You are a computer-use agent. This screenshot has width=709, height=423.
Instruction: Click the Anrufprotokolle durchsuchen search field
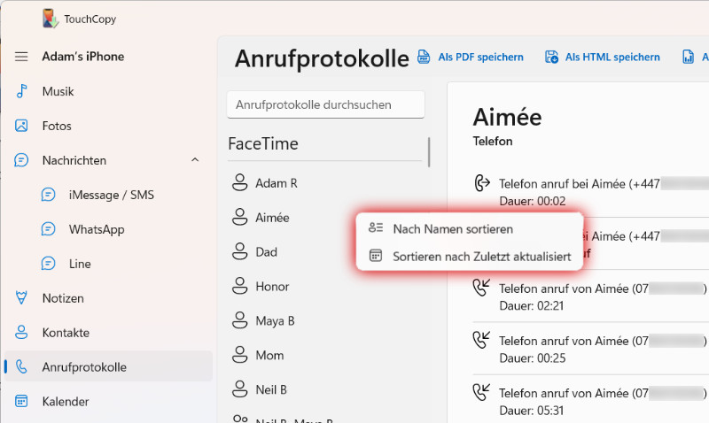coord(325,104)
